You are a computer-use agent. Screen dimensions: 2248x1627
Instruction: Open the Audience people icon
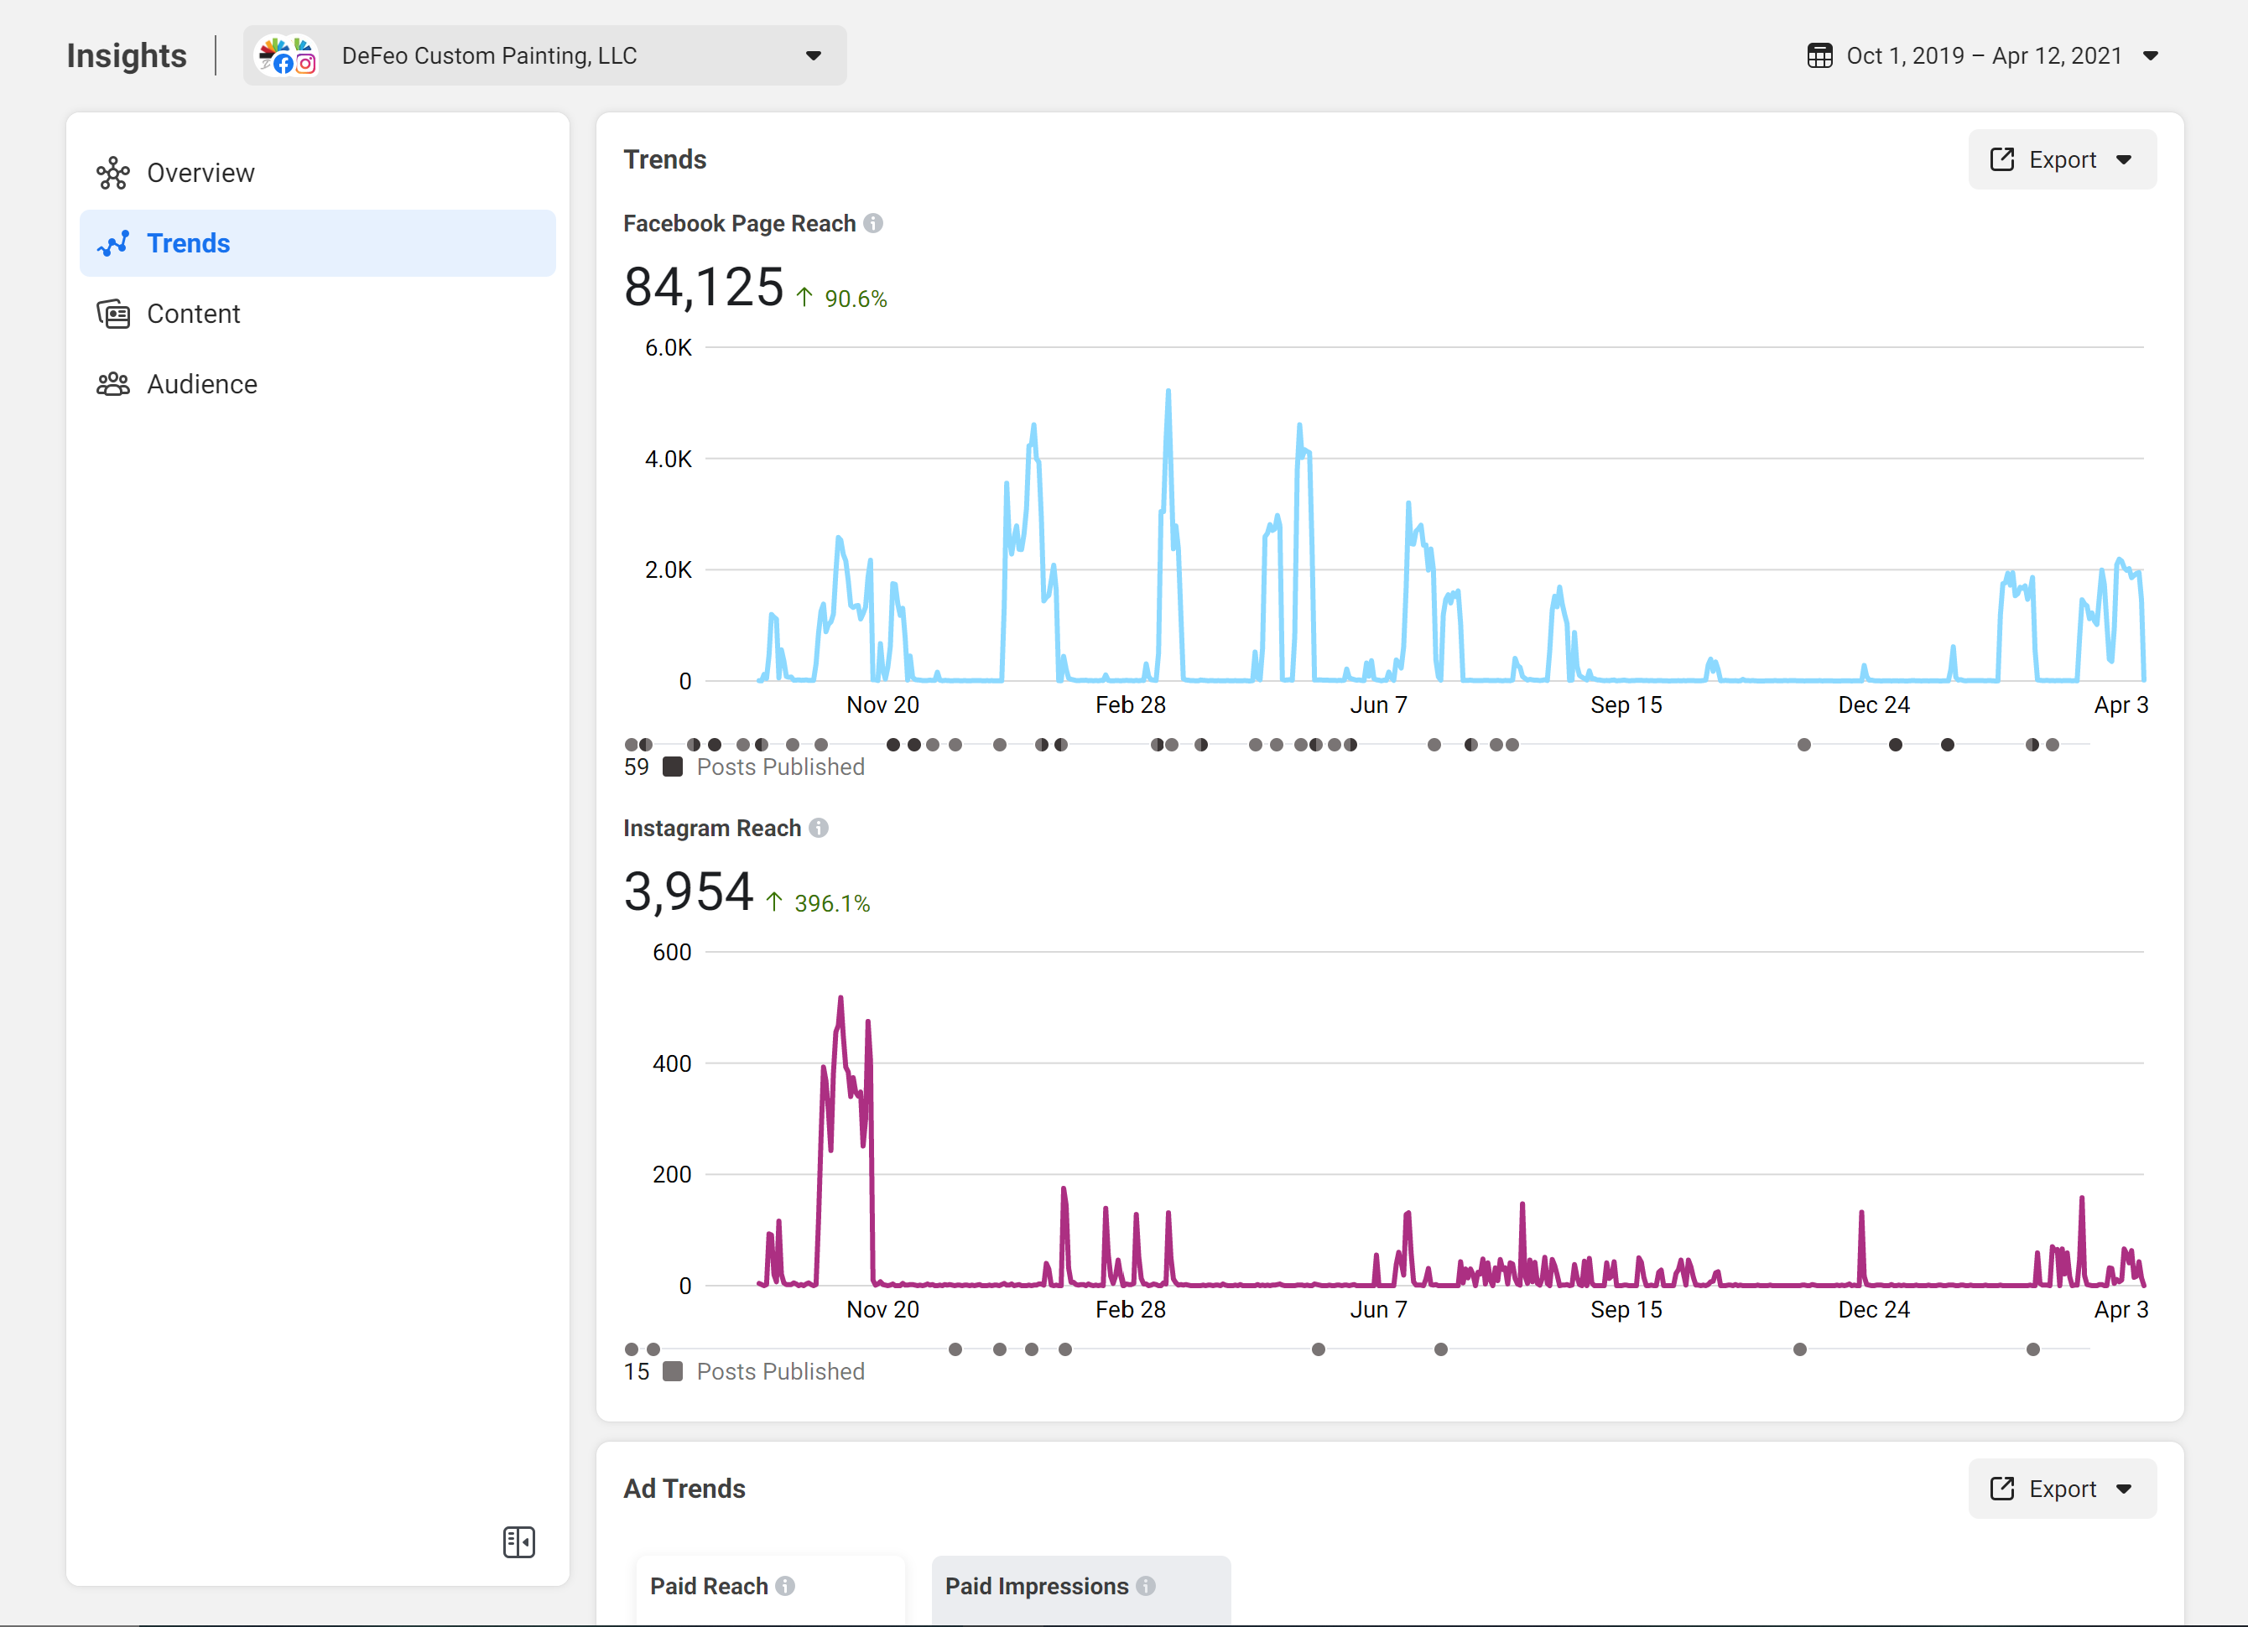click(x=113, y=384)
